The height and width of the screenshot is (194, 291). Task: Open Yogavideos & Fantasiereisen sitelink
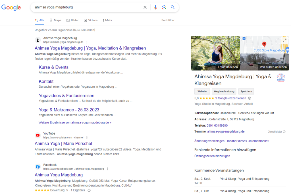(66, 96)
